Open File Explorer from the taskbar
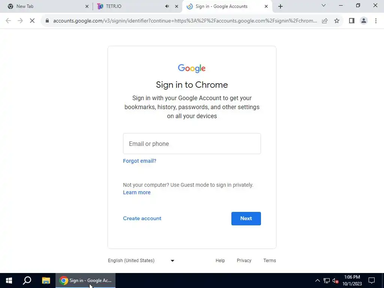The image size is (384, 288). pos(46,280)
